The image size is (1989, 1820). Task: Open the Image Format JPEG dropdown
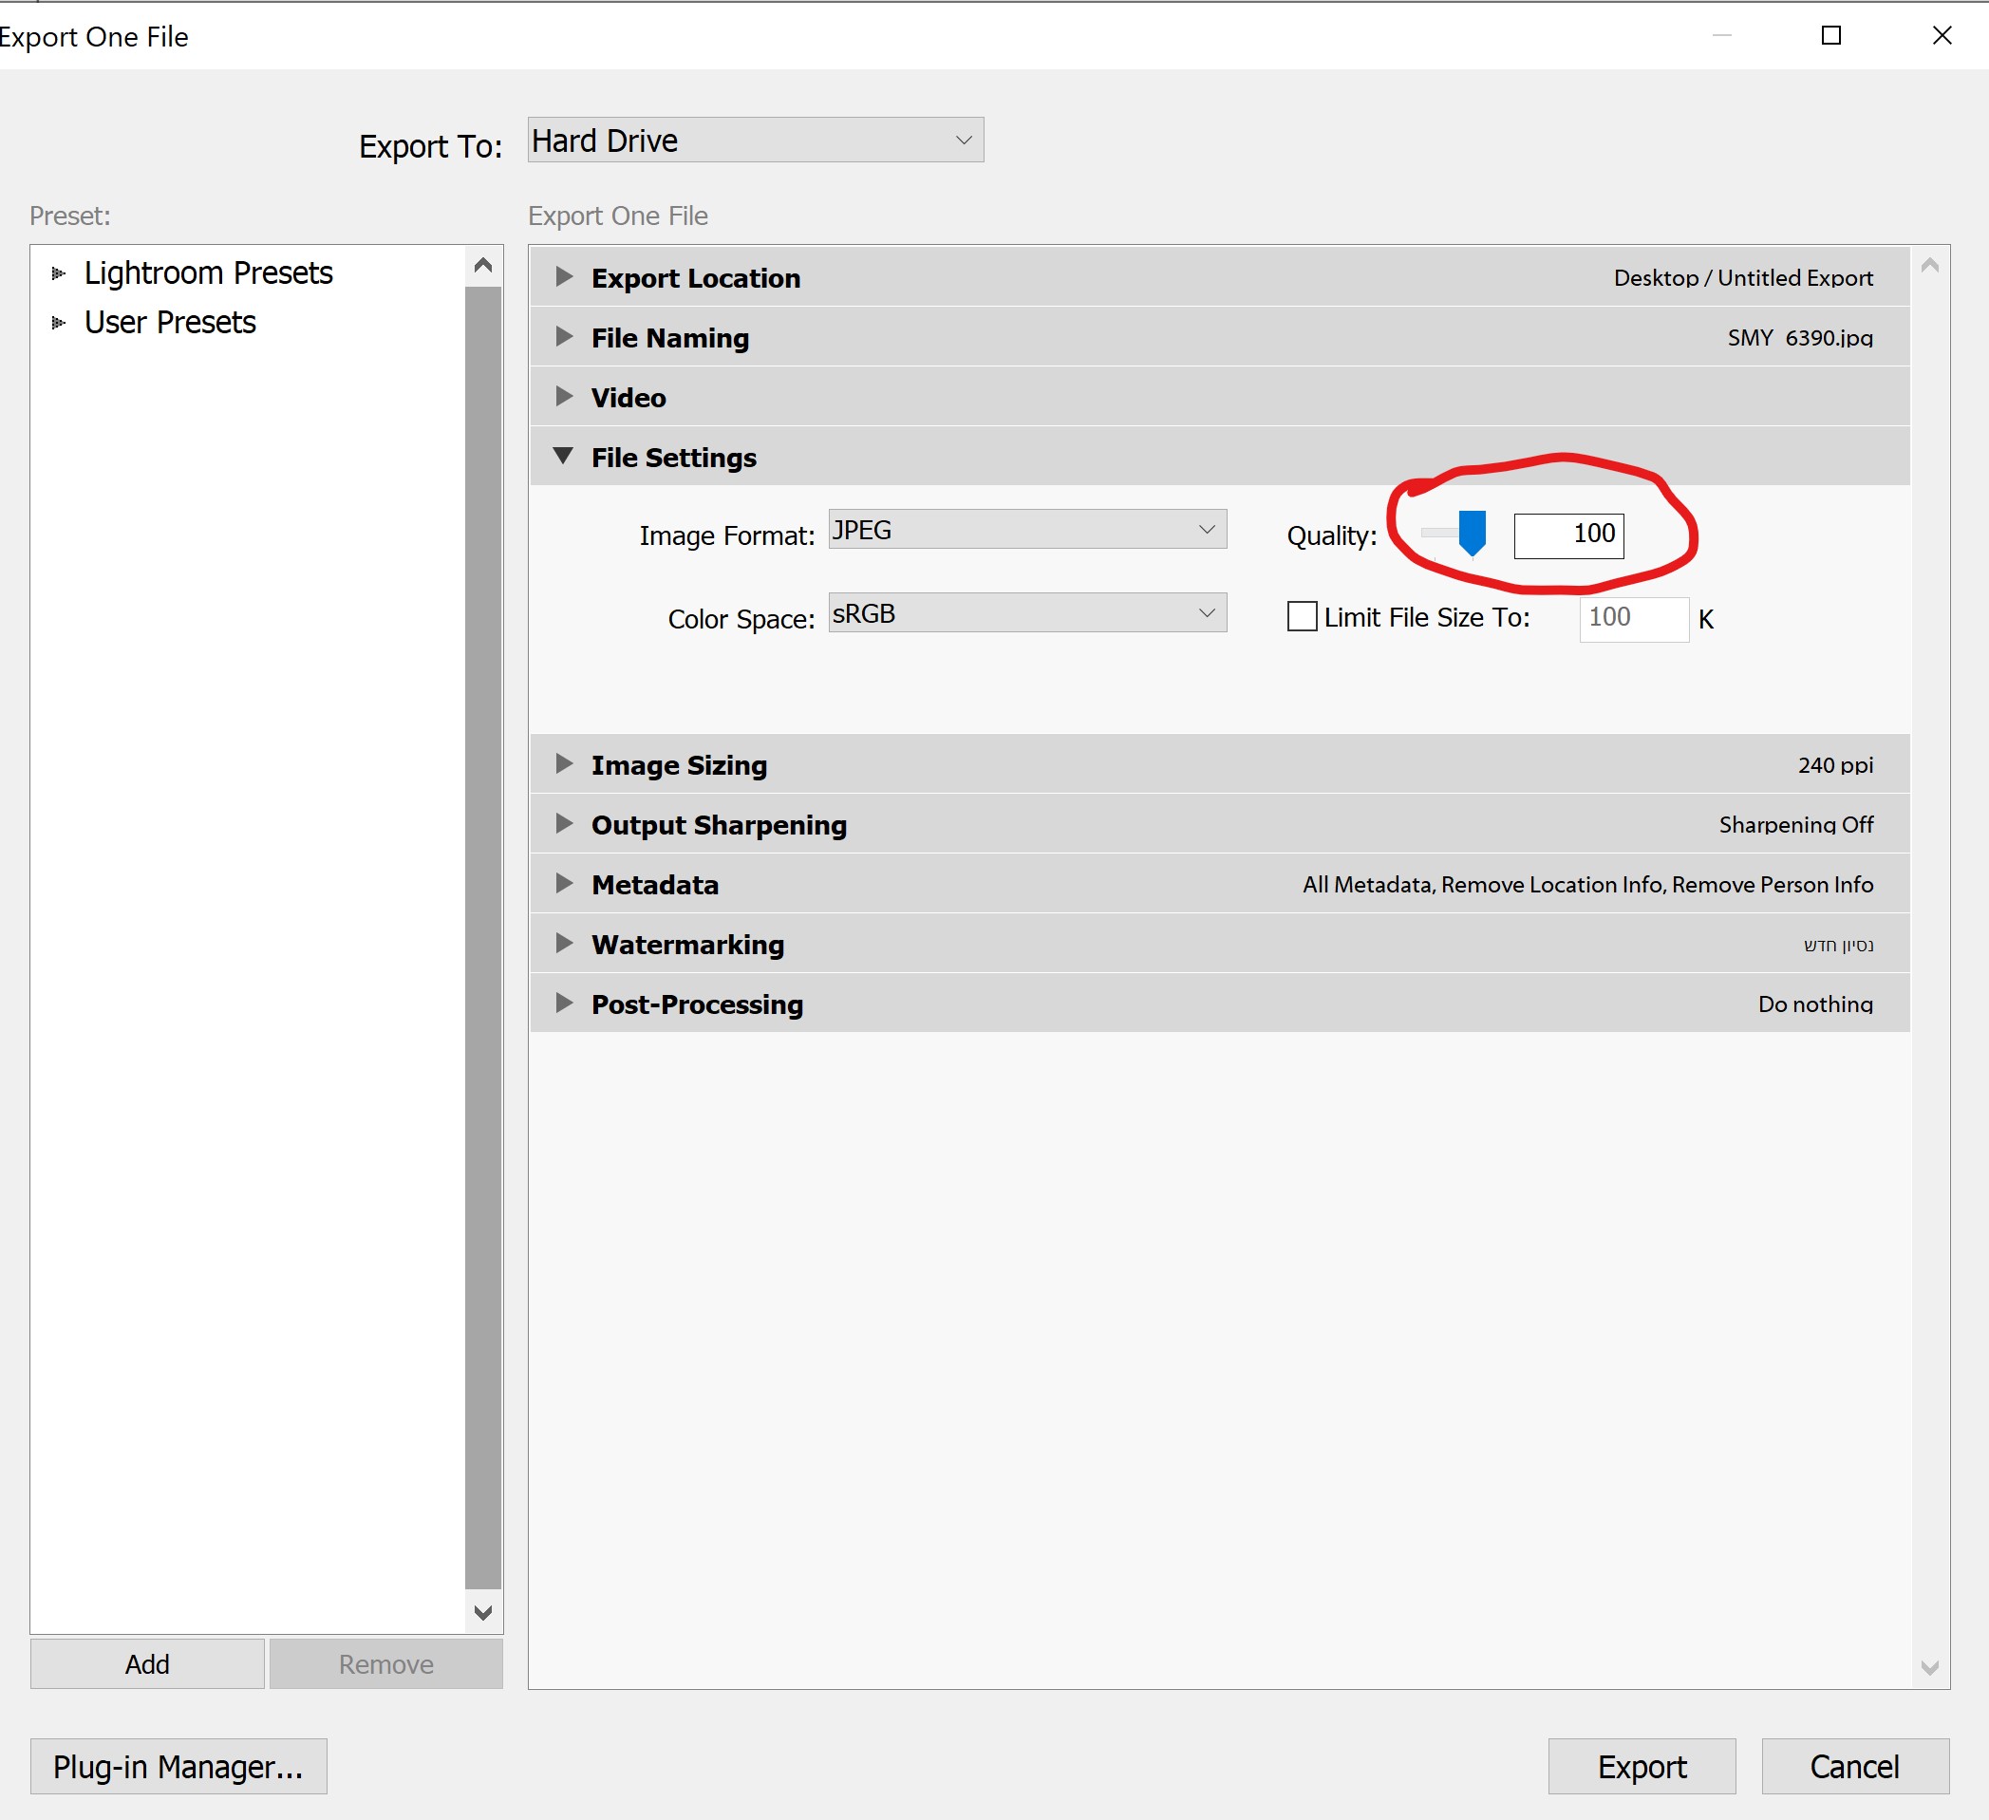[x=1026, y=531]
